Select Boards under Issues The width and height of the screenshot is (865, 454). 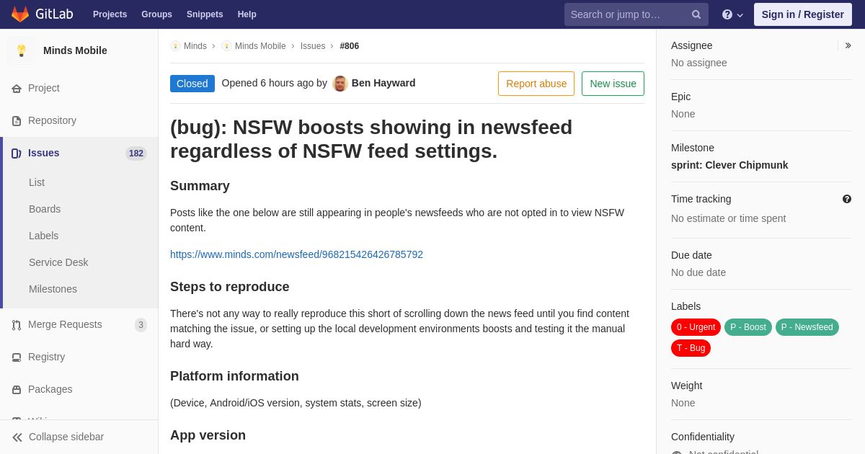pyautogui.click(x=45, y=209)
